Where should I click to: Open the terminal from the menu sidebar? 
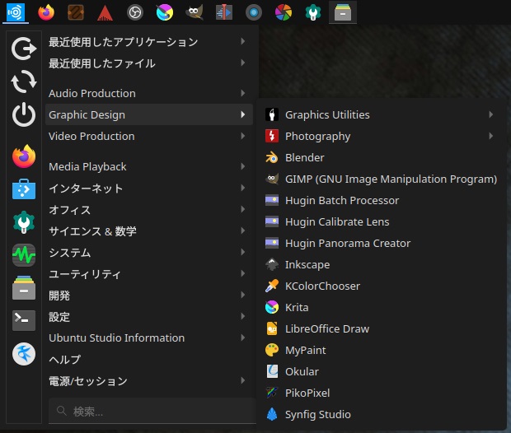tap(24, 321)
